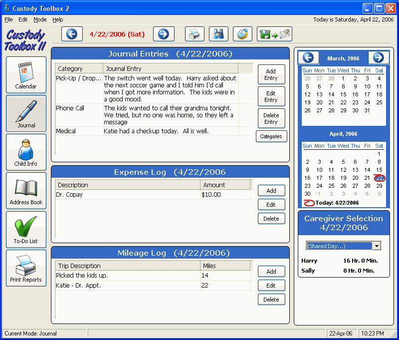The image size is (399, 340).
Task: Click the $10.00 amount cell
Action: (225, 195)
